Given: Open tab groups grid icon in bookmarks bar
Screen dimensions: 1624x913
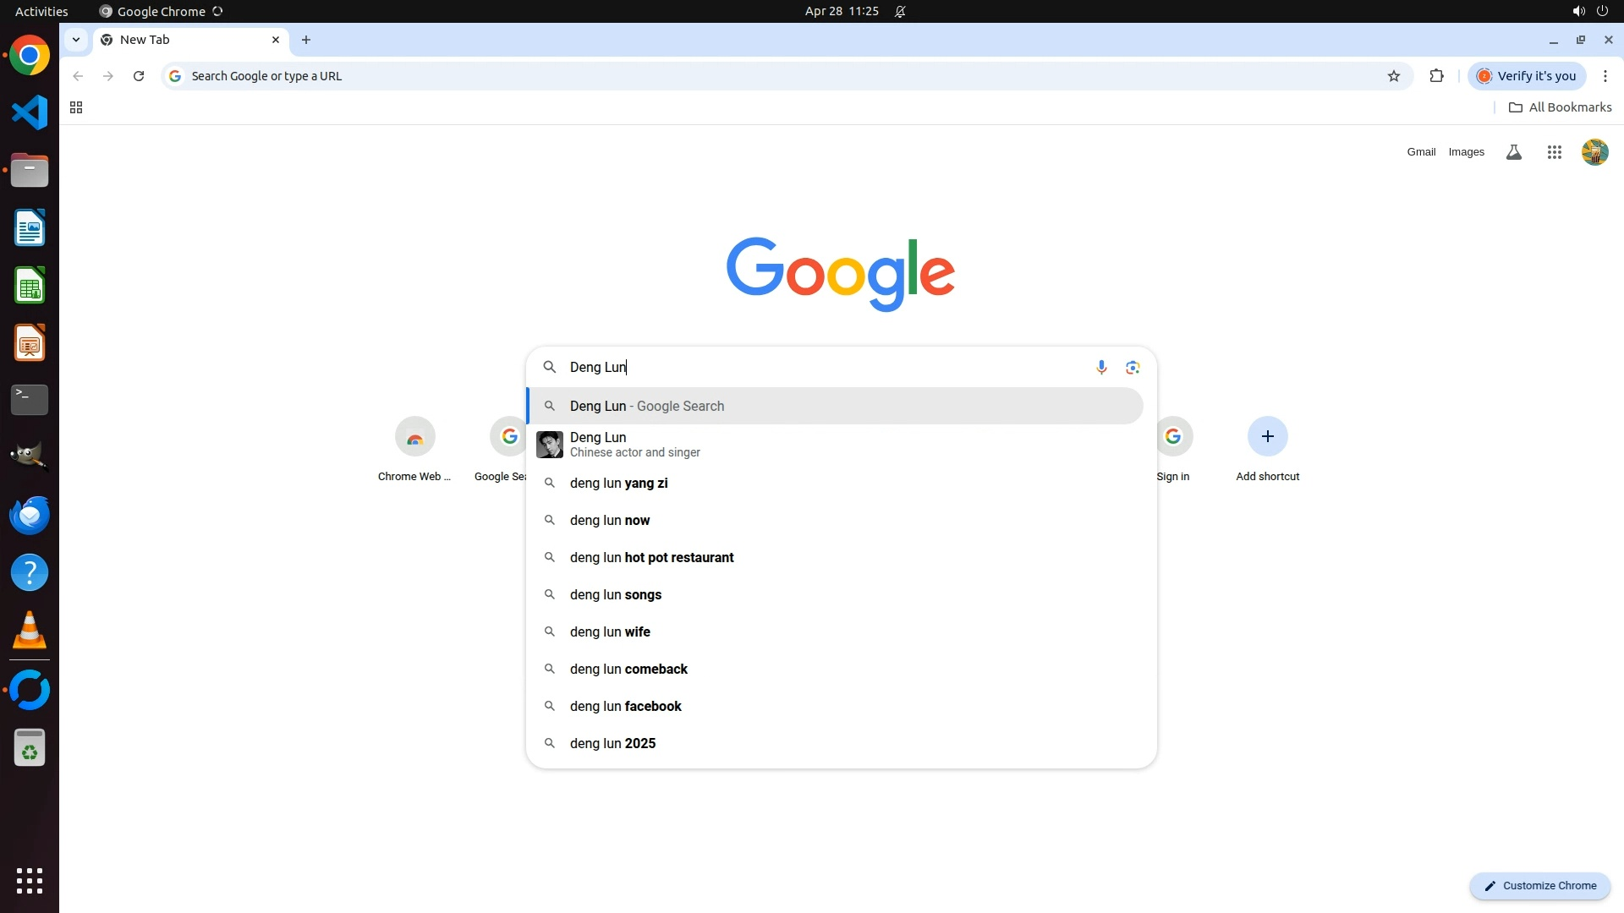Looking at the screenshot, I should tap(76, 107).
